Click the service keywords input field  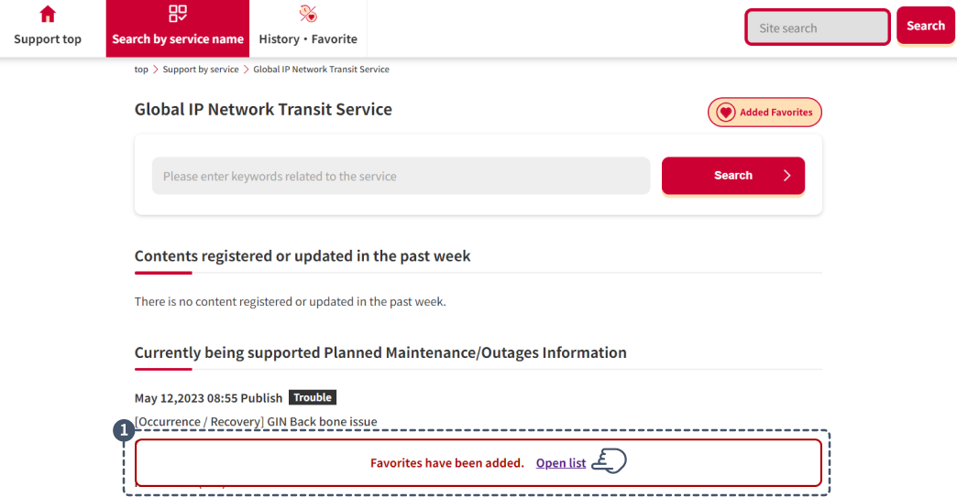(401, 176)
